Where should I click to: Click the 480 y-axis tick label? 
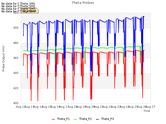pyautogui.click(x=16, y=43)
